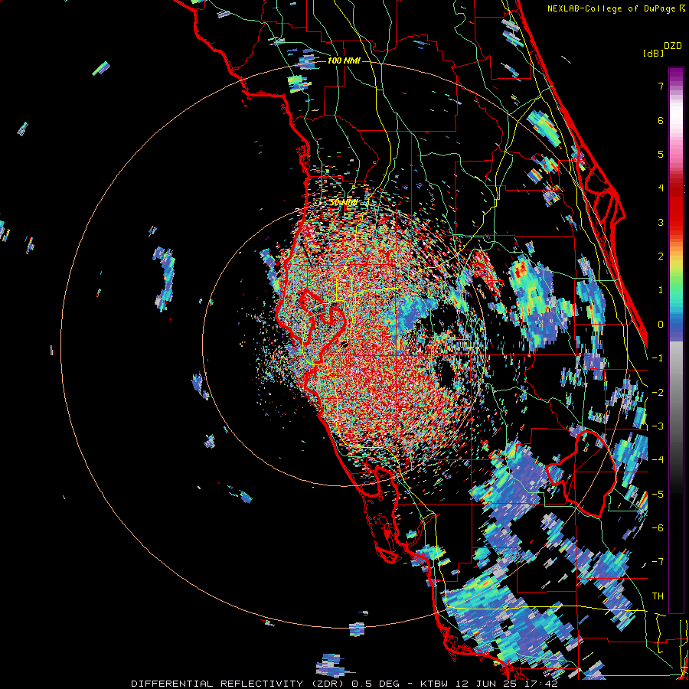Click the 4 dB scale tick label
Image resolution: width=689 pixels, height=689 pixels.
click(661, 188)
